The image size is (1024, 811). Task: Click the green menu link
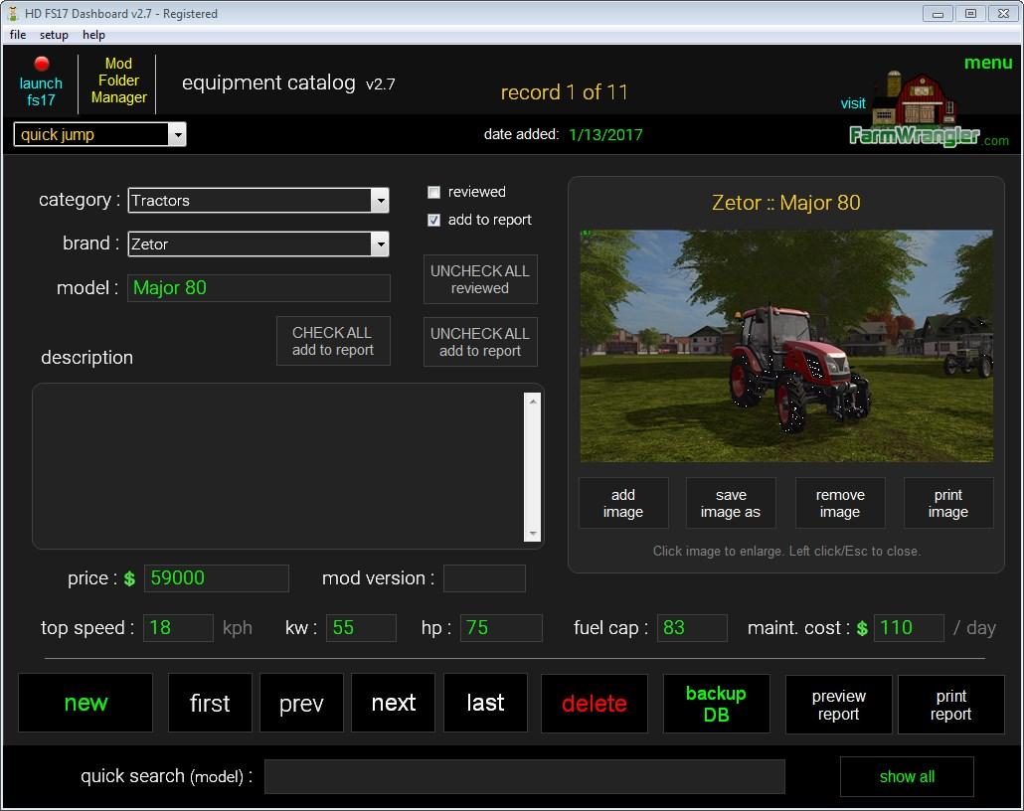(x=987, y=63)
